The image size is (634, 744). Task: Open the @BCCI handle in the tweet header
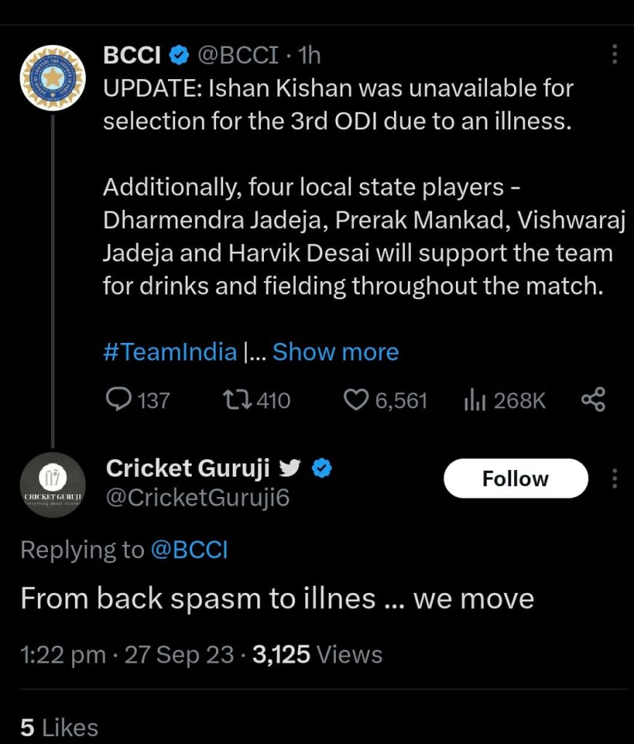tap(237, 54)
